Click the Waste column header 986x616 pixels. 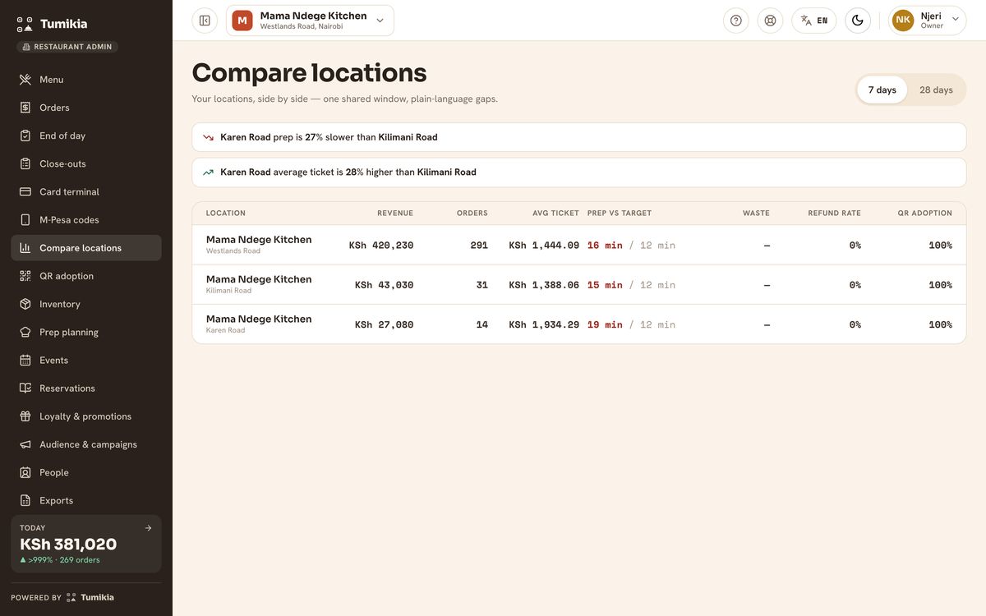coord(756,214)
